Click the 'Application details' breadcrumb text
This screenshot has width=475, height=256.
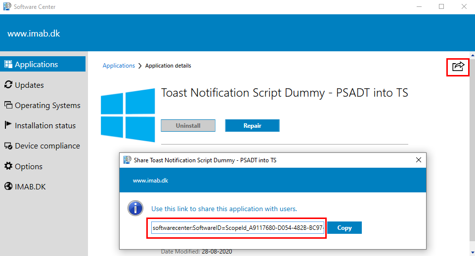click(x=168, y=66)
